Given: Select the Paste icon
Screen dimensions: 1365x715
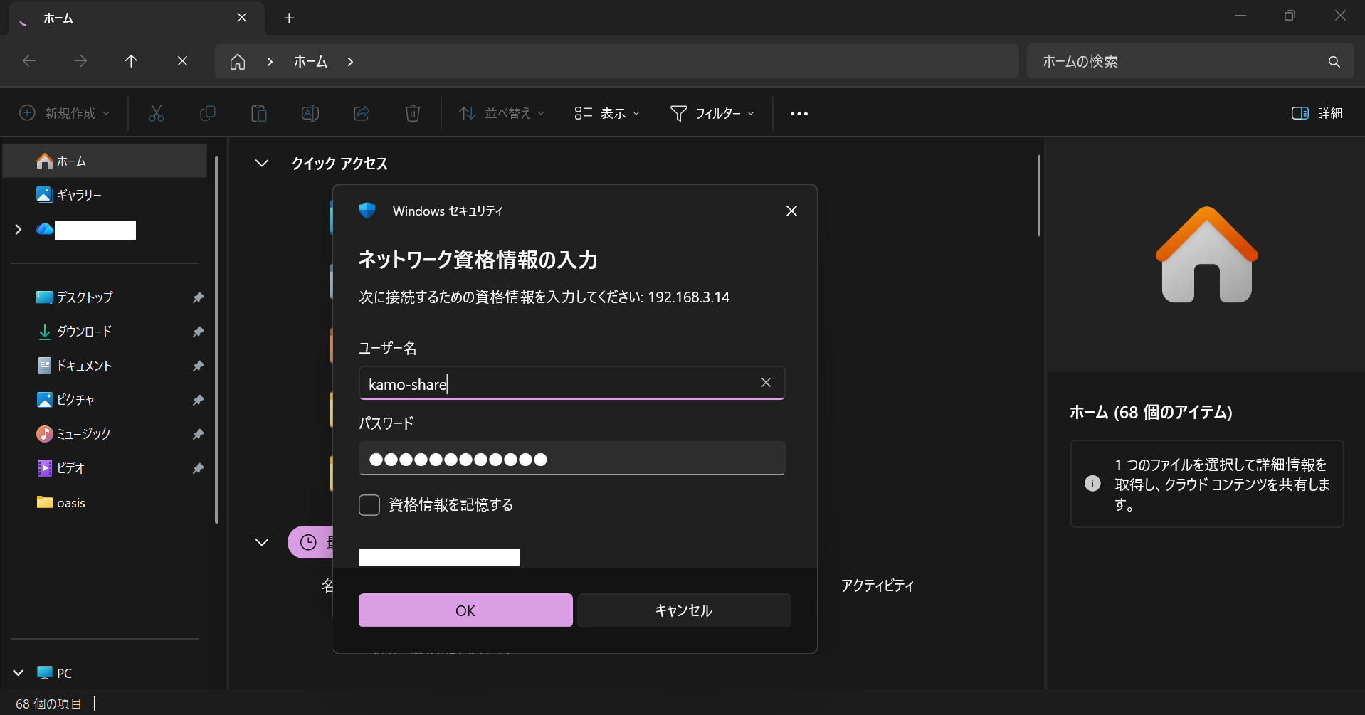Looking at the screenshot, I should (x=258, y=113).
